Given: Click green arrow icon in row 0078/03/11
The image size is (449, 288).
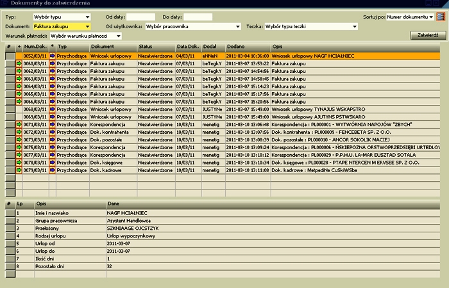Looking at the screenshot, I should 19,163.
